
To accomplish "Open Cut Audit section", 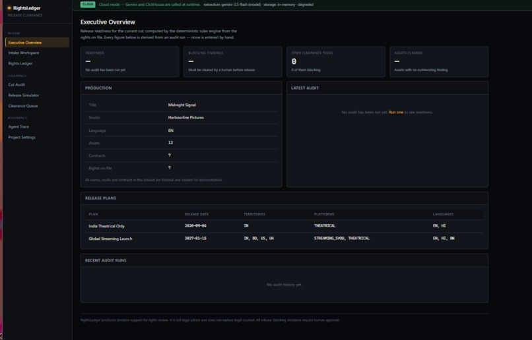I will [17, 84].
